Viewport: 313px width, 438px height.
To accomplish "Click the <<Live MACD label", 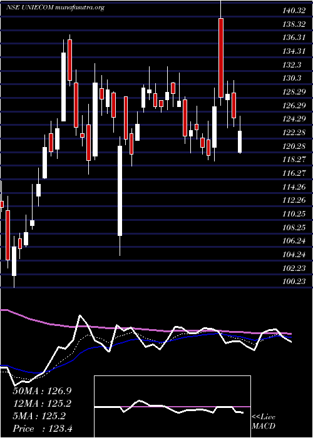I will click(x=264, y=422).
